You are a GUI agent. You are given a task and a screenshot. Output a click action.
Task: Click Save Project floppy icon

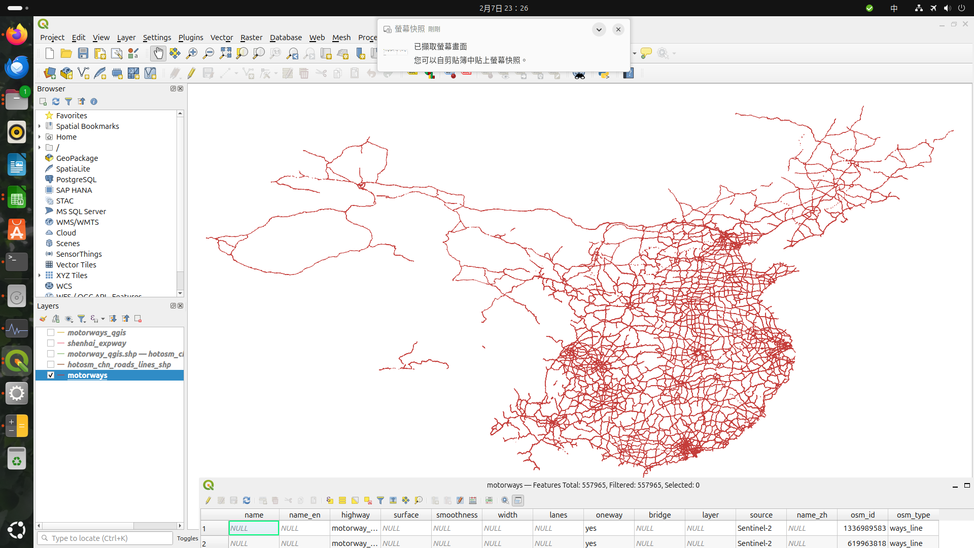83,53
